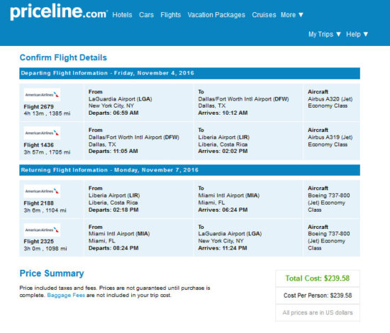Click the Confirm Flight Details heading
390x333 pixels.
point(63,57)
